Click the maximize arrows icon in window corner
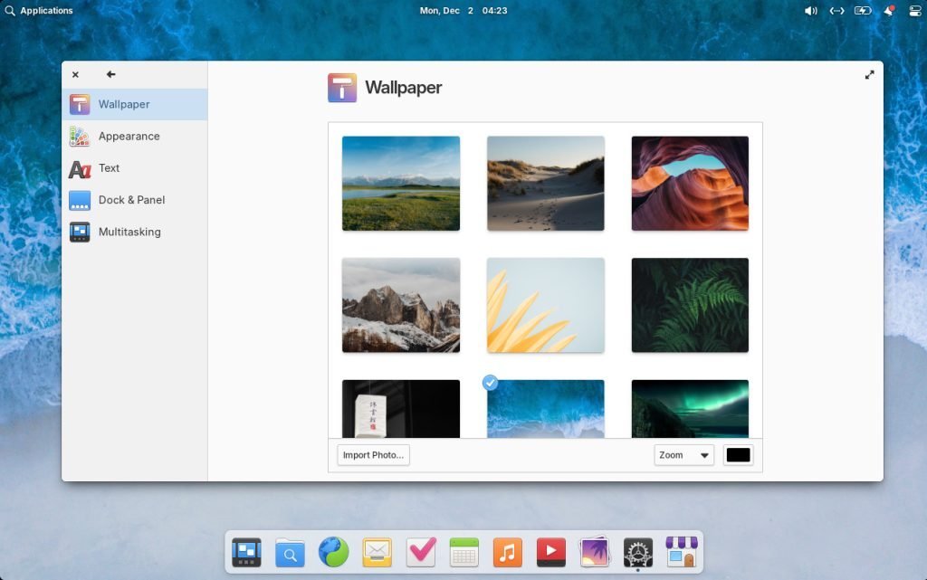927x580 pixels. 869,75
